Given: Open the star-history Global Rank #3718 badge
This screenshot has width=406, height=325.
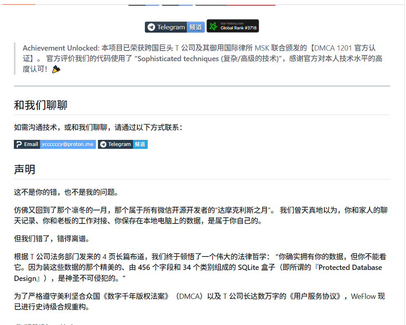Looking at the screenshot, I should click(x=233, y=26).
